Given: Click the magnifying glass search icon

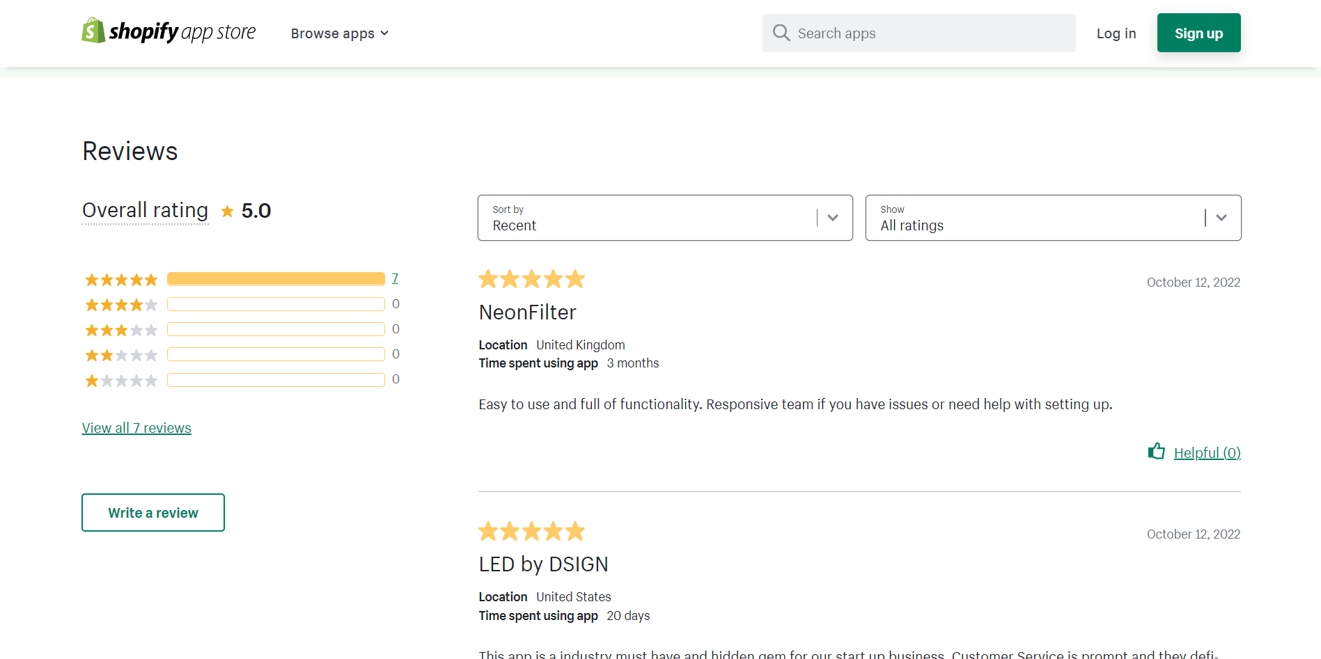Looking at the screenshot, I should (781, 33).
